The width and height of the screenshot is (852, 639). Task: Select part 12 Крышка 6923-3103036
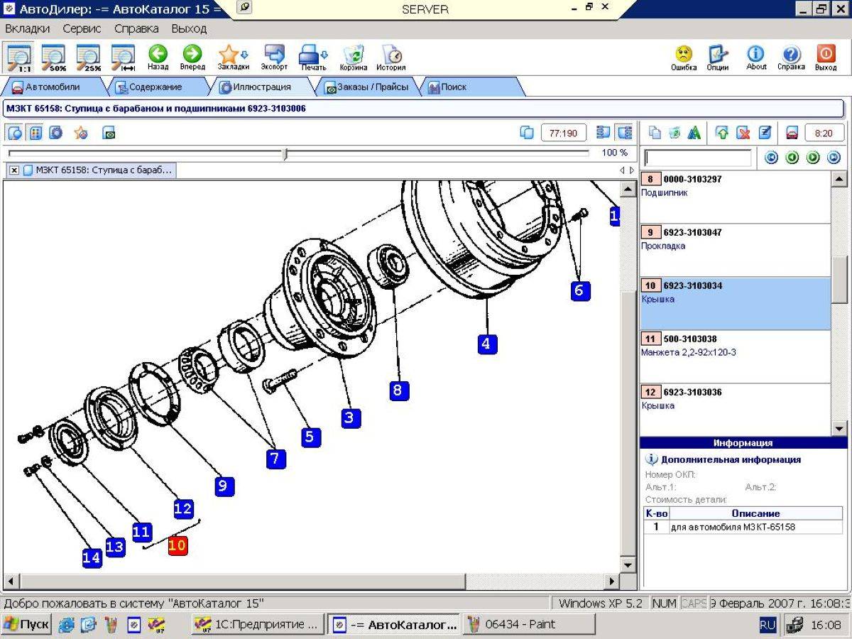point(735,410)
